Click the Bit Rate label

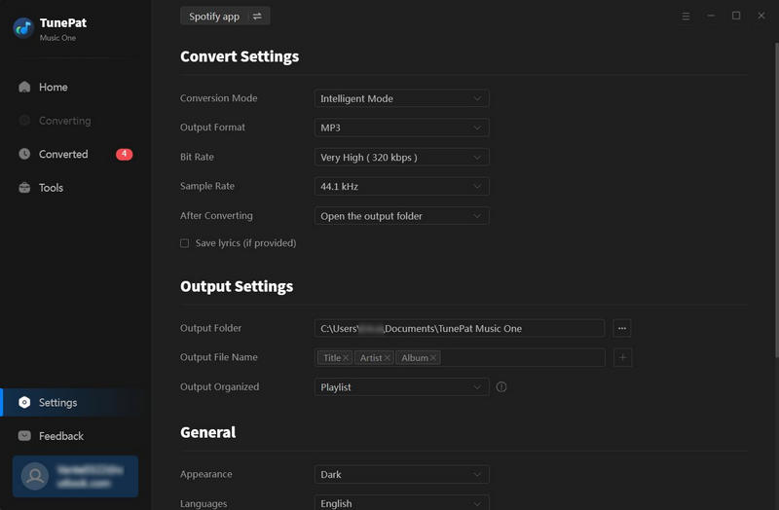197,157
